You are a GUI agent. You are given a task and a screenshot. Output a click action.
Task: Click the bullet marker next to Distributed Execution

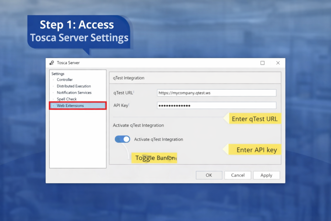click(53, 86)
